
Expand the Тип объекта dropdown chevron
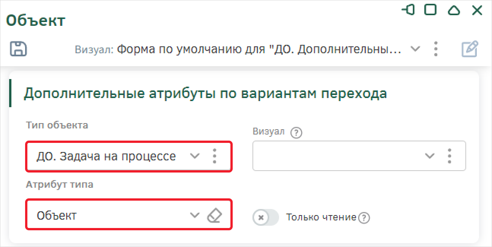(x=195, y=156)
